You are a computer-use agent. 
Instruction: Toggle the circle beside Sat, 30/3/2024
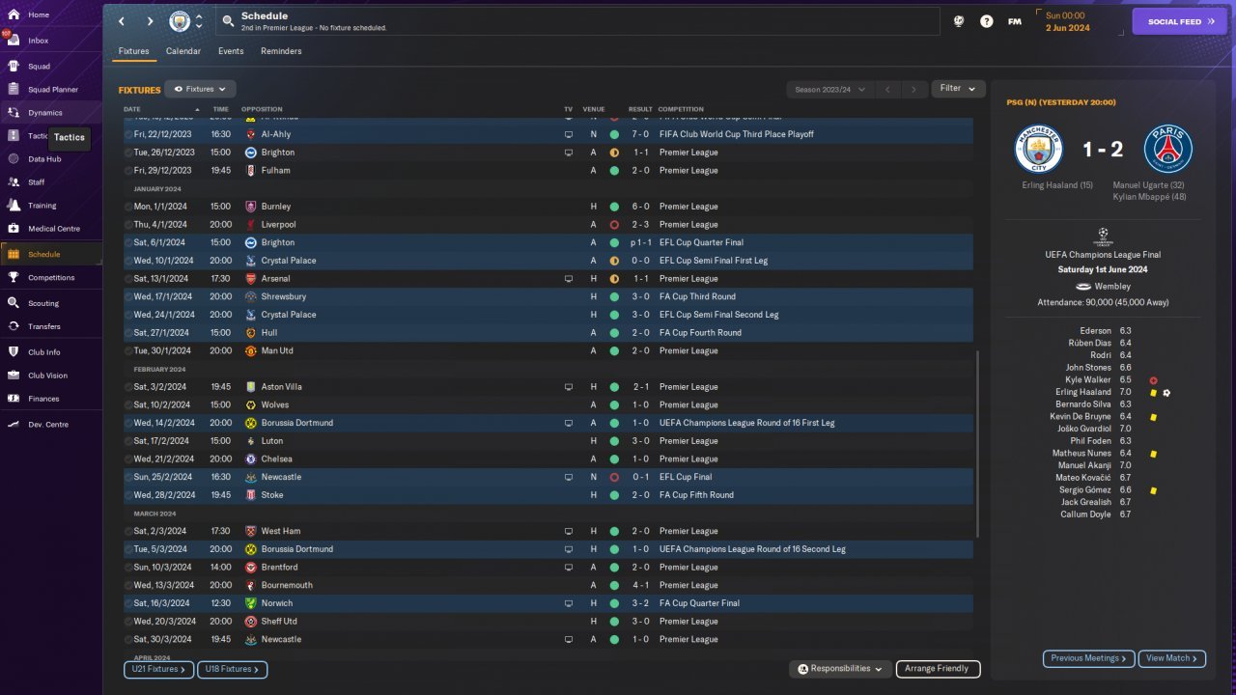click(x=128, y=640)
